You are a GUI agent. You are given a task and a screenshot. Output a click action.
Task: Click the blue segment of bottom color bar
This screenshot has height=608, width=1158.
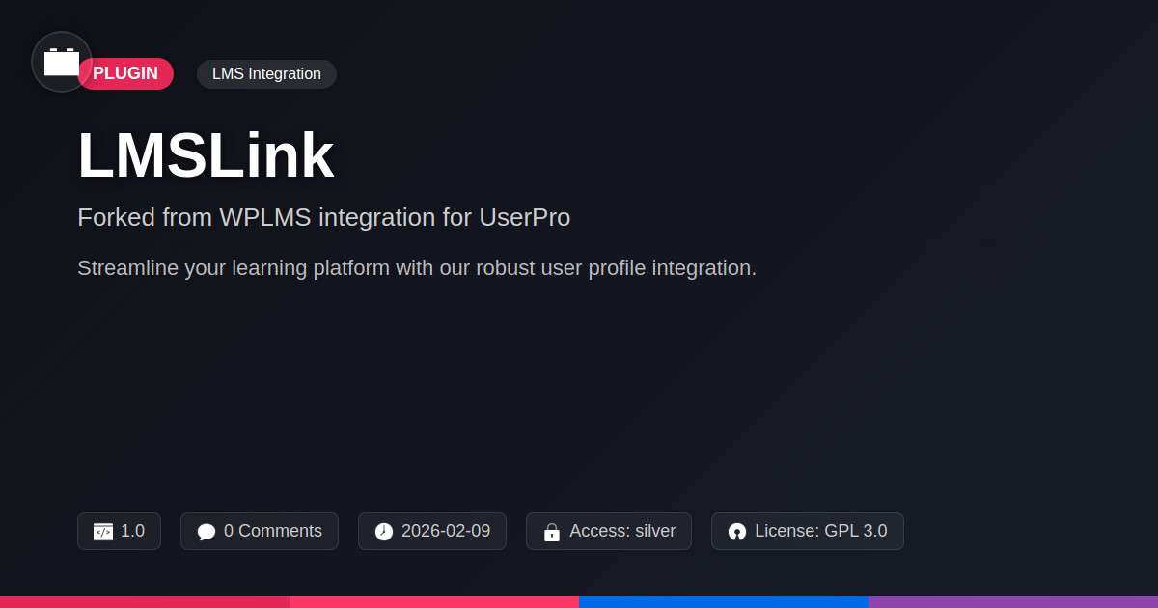tap(724, 602)
